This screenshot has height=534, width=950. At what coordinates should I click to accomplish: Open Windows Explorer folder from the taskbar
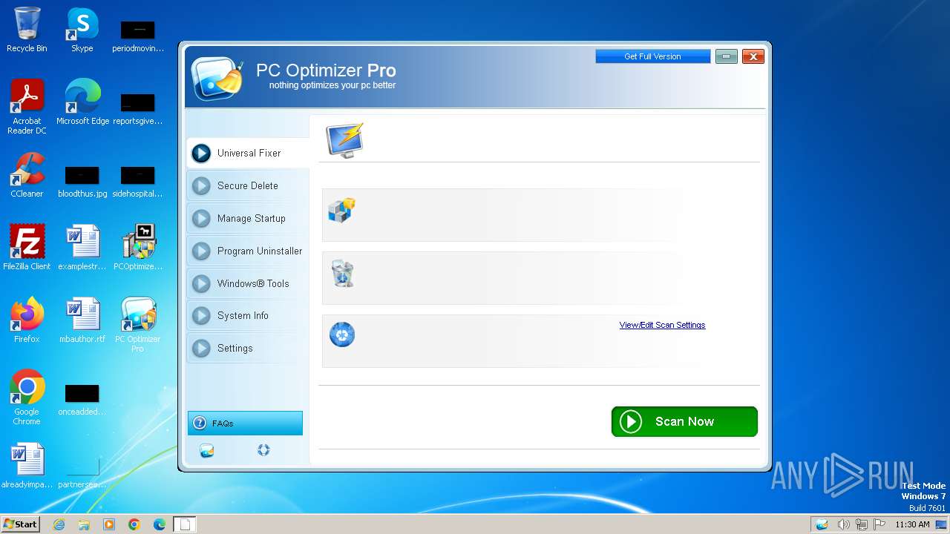pos(84,524)
